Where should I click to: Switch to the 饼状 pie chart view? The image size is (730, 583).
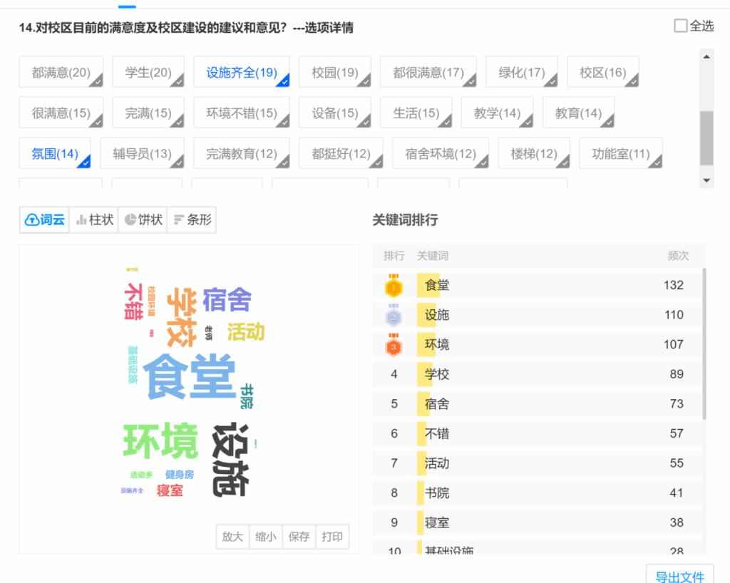[143, 220]
